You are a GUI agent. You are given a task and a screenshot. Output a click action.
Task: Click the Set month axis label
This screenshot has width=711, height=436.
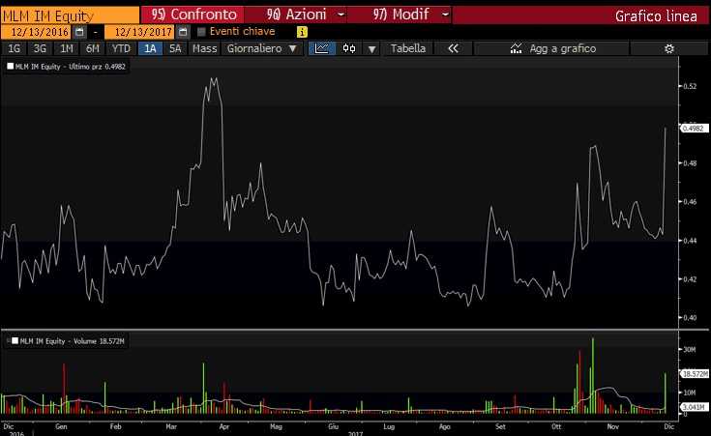(500, 426)
